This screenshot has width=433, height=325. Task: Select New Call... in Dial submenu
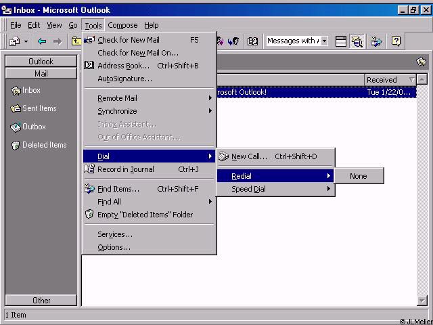click(x=275, y=156)
